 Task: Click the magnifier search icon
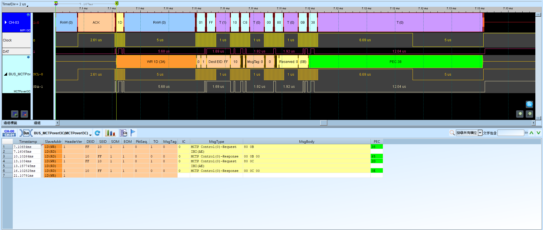pyautogui.click(x=452, y=133)
